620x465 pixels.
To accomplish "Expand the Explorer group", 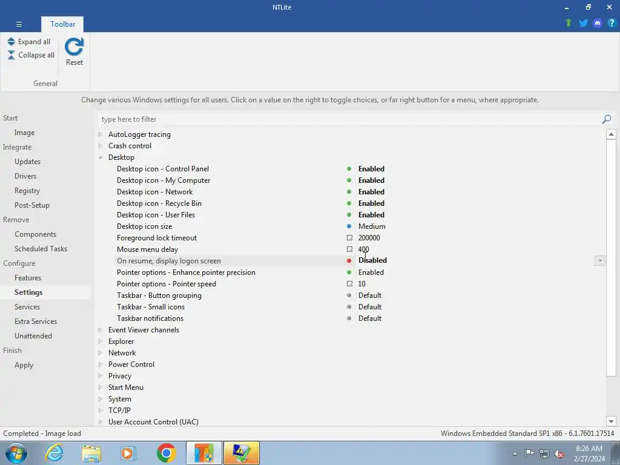I will 101,341.
